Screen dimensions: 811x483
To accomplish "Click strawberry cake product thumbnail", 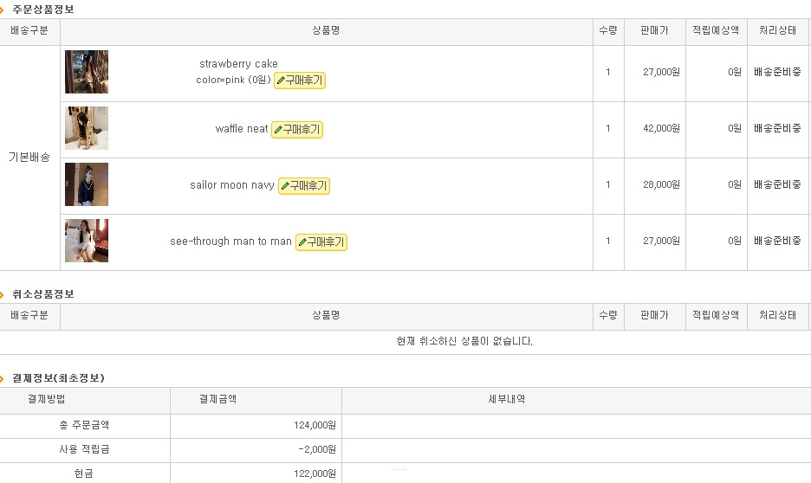I will [87, 72].
